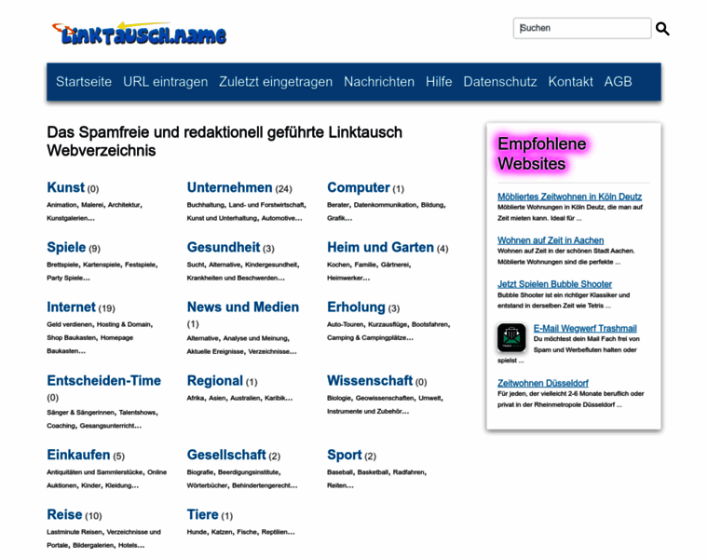Image resolution: width=708 pixels, height=559 pixels.
Task: Click Gärtnerei under Heim und Garten
Action: click(x=394, y=265)
